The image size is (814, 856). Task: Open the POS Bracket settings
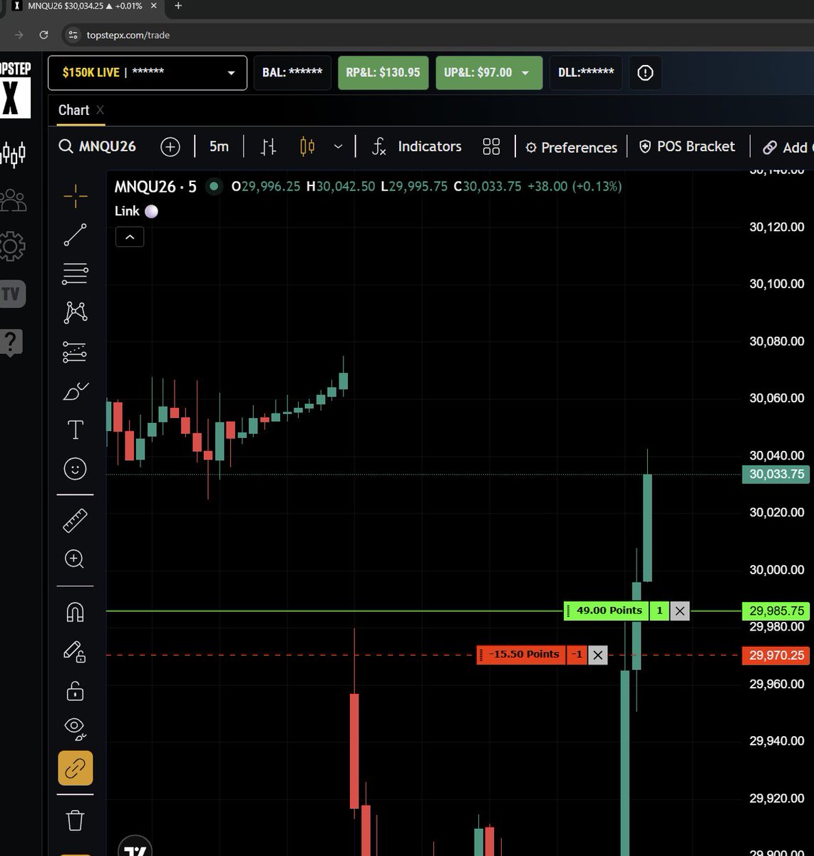[686, 146]
